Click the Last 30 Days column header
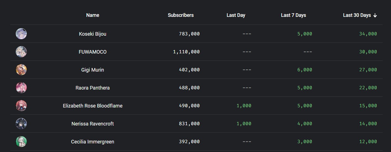This screenshot has width=391, height=152. (x=357, y=15)
